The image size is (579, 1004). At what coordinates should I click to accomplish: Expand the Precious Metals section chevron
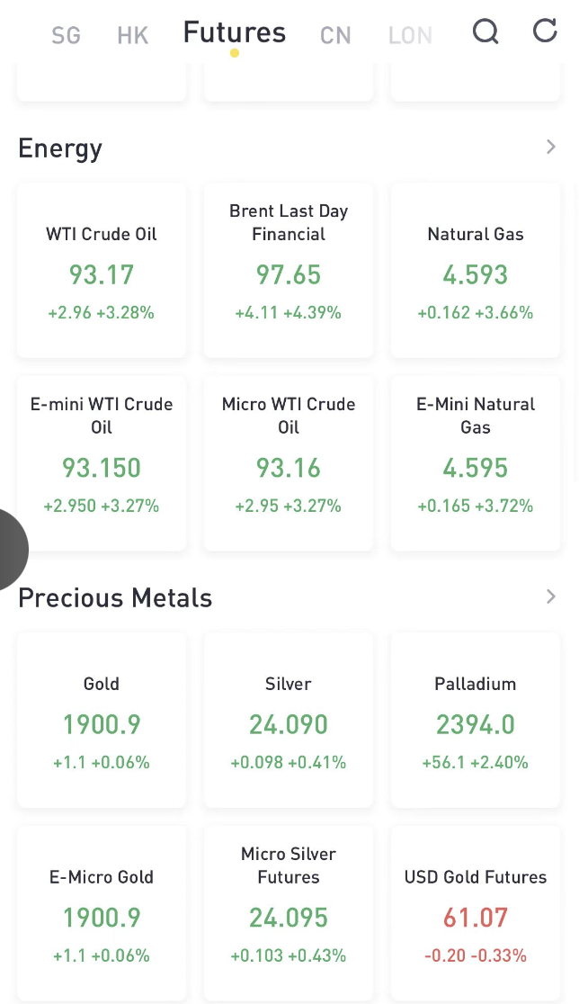[551, 597]
